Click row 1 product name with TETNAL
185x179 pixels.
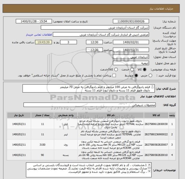[x=111, y=124]
